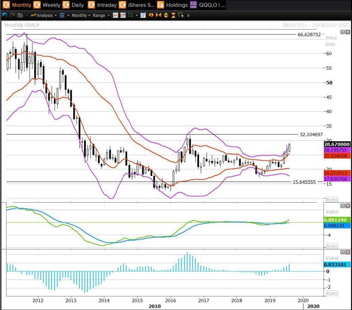Select the zoom rectangle cursor icon

[x=181, y=15]
